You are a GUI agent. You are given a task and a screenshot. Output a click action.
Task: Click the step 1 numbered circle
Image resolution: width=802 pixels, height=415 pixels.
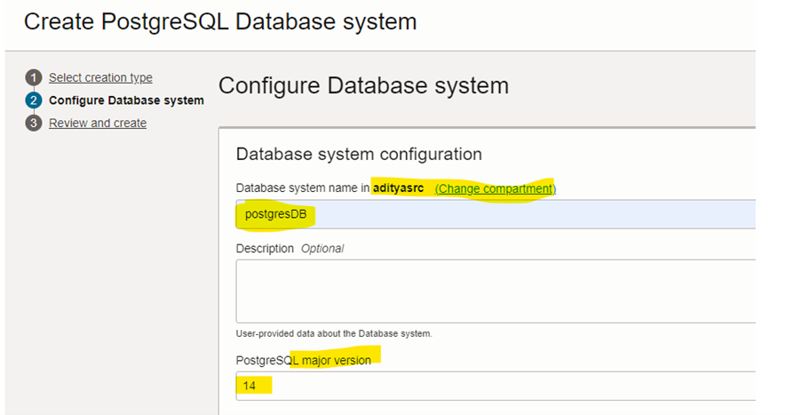tap(34, 78)
